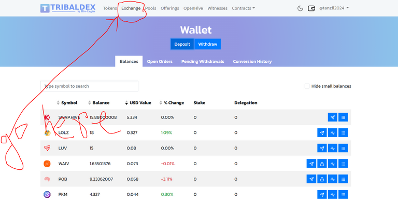
Task: Open LUV market chart icon
Action: point(333,148)
